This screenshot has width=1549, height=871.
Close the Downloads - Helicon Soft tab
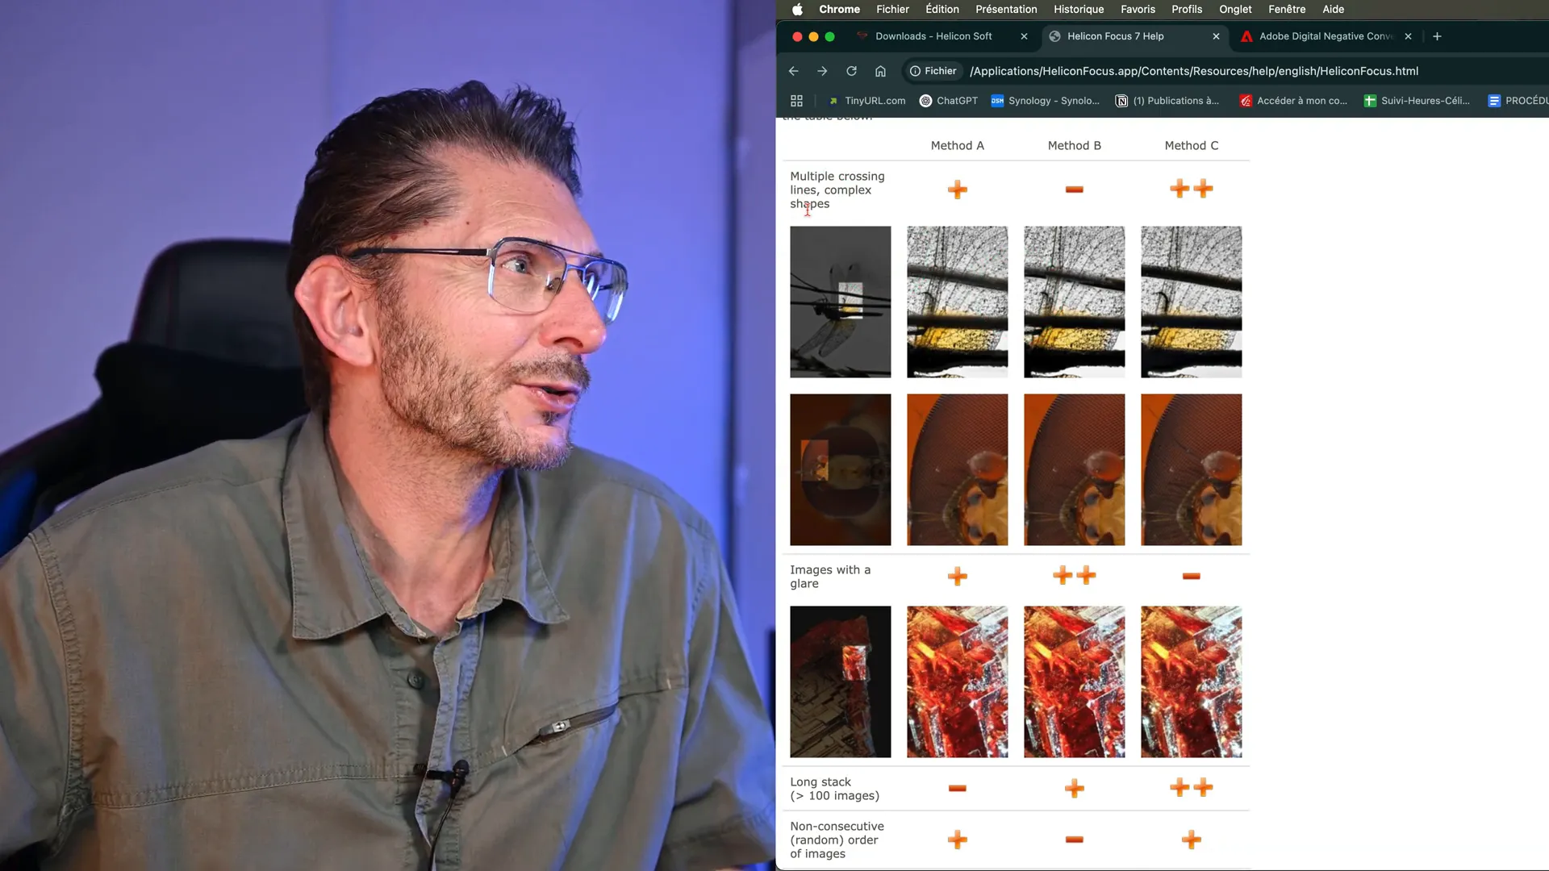1024,36
